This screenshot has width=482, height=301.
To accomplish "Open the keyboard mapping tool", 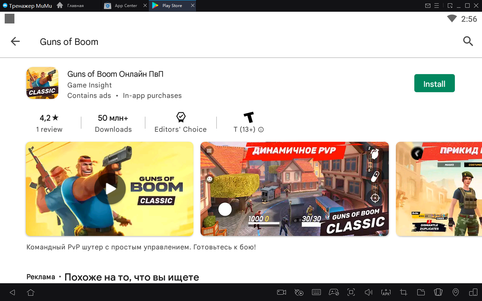I will coord(316,292).
